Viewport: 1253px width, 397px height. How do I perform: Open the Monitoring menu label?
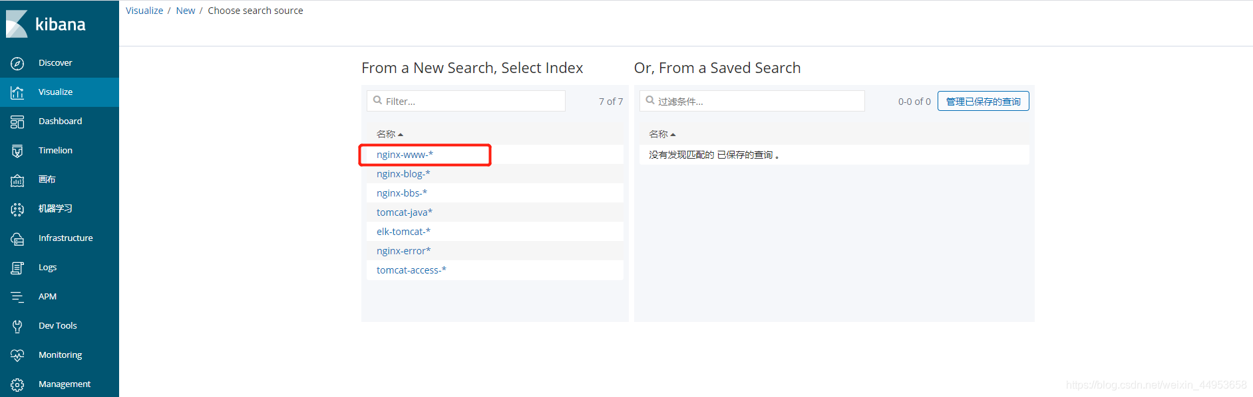(x=61, y=355)
